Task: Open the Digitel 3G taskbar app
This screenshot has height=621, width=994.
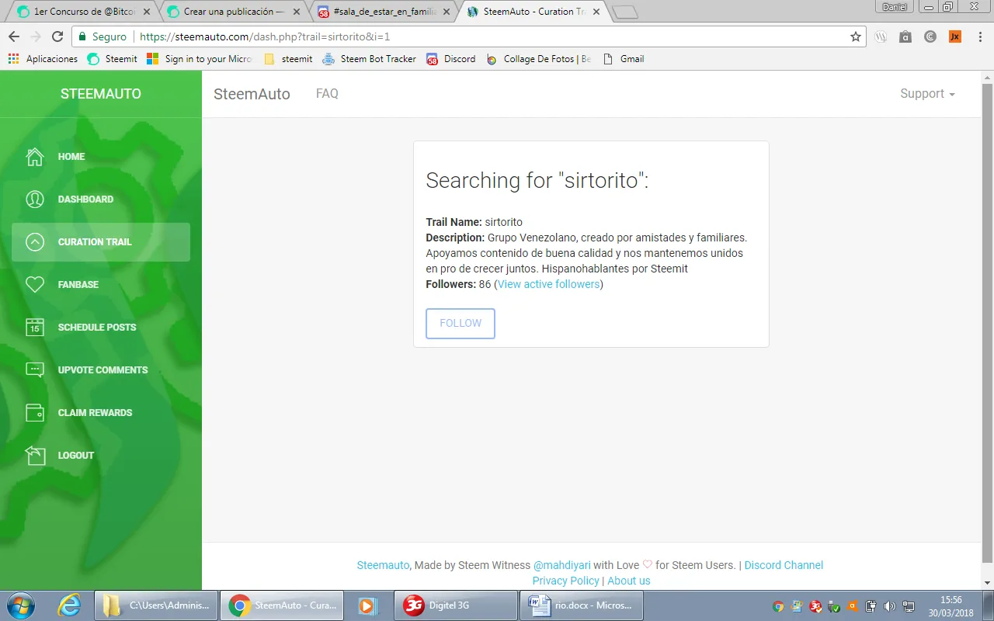Action: coord(457,605)
